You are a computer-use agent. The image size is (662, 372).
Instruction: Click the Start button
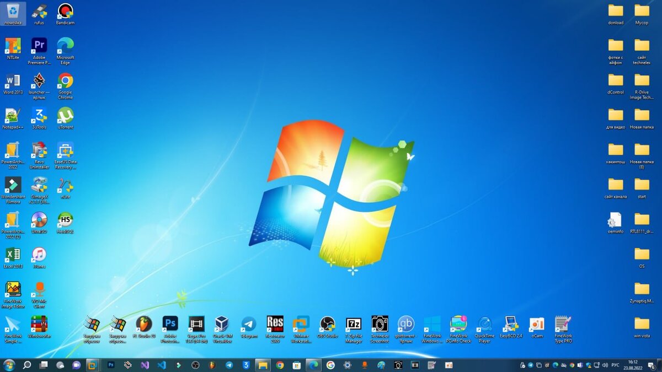pos(7,365)
